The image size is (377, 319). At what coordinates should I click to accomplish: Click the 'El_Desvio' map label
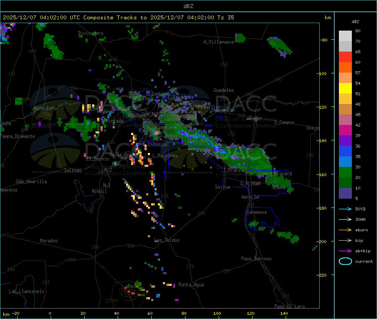[x=98, y=159]
